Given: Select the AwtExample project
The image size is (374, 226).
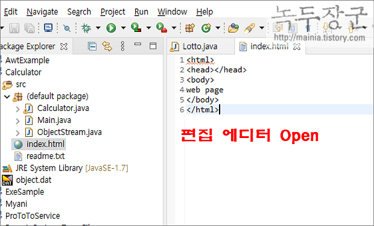Looking at the screenshot, I should click(27, 60).
